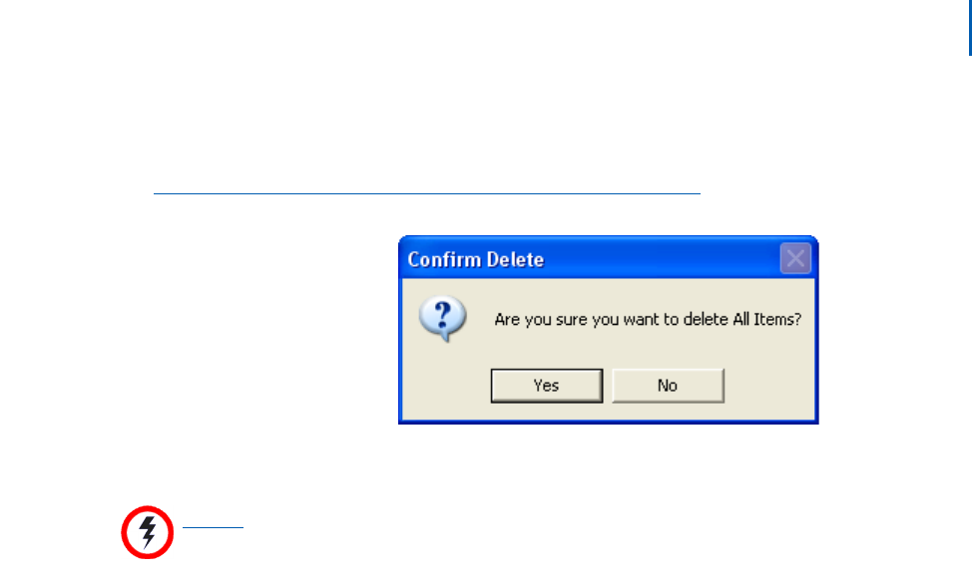Viewport: 972px width, 584px height.
Task: Click the red-circled lightning bolt icon
Action: pyautogui.click(x=148, y=532)
